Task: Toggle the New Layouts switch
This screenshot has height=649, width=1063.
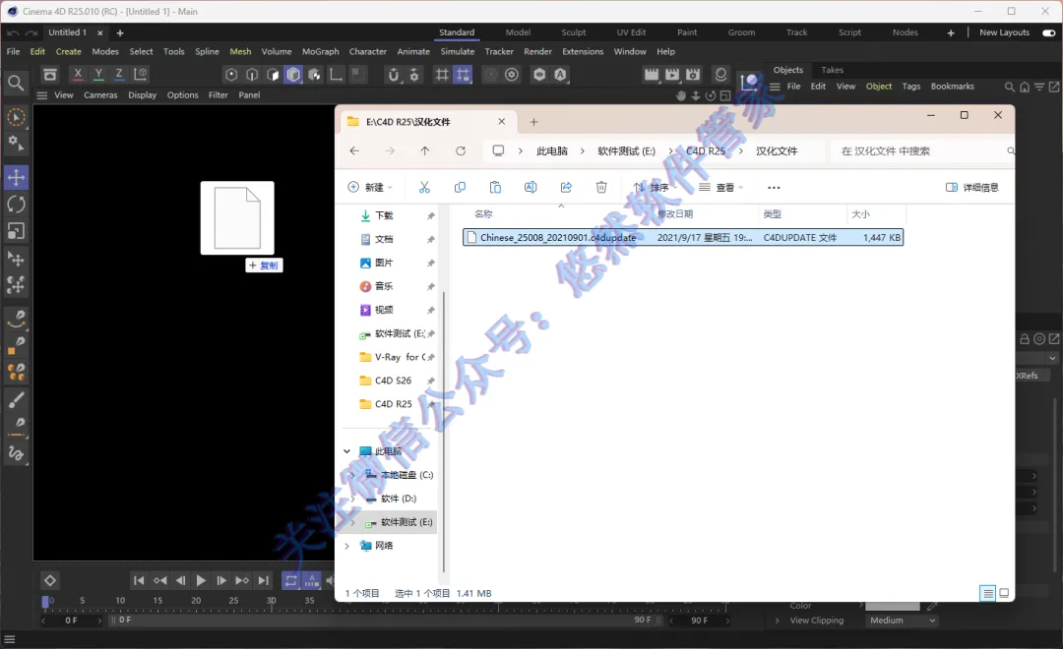Action: coord(1049,32)
